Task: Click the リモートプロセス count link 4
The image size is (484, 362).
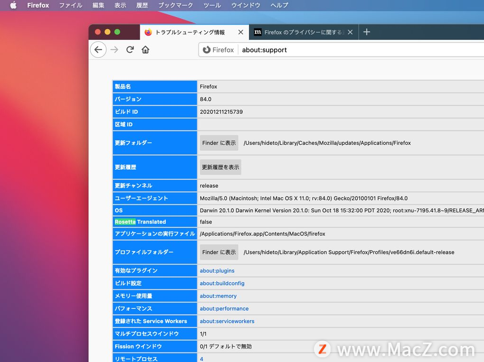Action: coord(201,359)
